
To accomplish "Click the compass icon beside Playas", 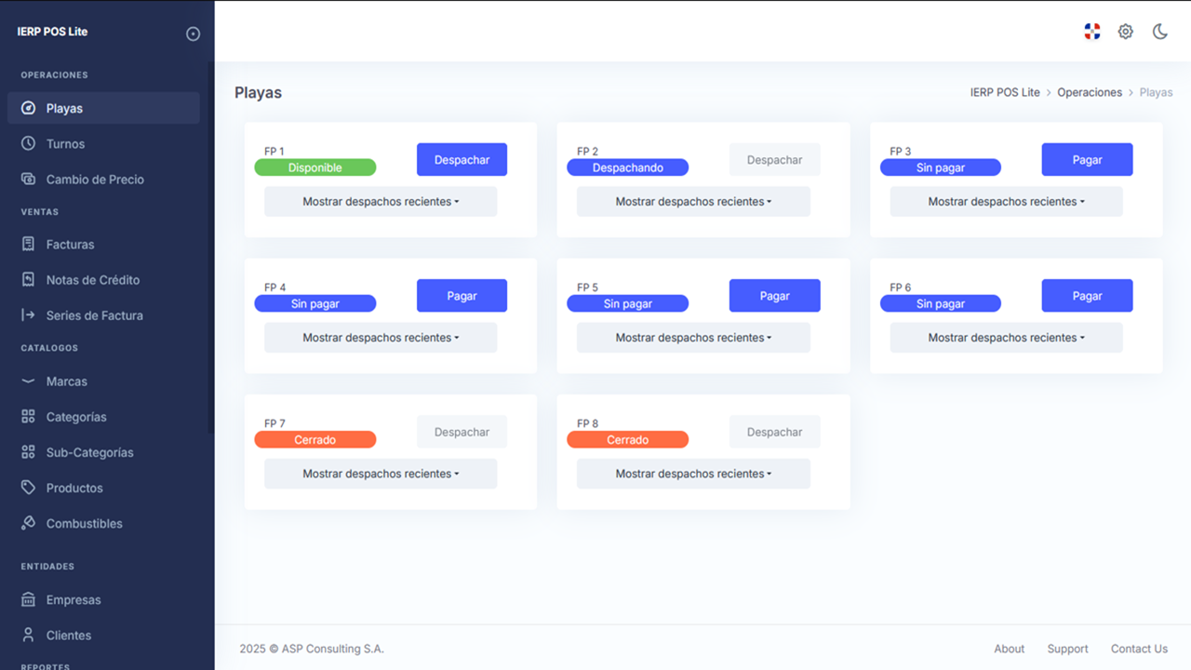I will 29,108.
